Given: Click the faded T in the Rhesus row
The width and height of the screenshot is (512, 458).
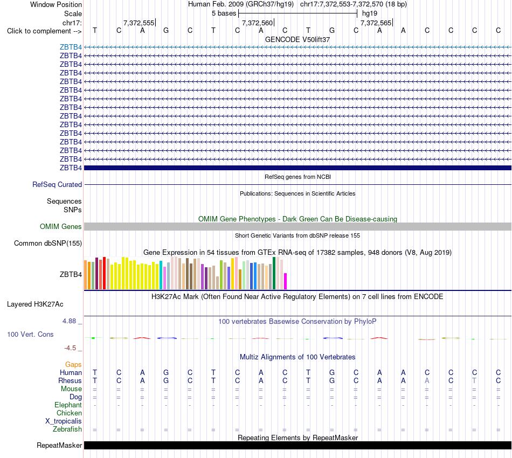Looking at the screenshot, I should tap(474, 381).
